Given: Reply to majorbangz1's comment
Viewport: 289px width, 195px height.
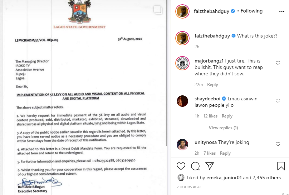Looking at the screenshot, I should [x=212, y=85].
